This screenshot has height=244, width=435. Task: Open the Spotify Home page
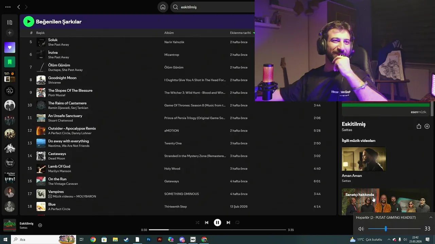(x=163, y=7)
